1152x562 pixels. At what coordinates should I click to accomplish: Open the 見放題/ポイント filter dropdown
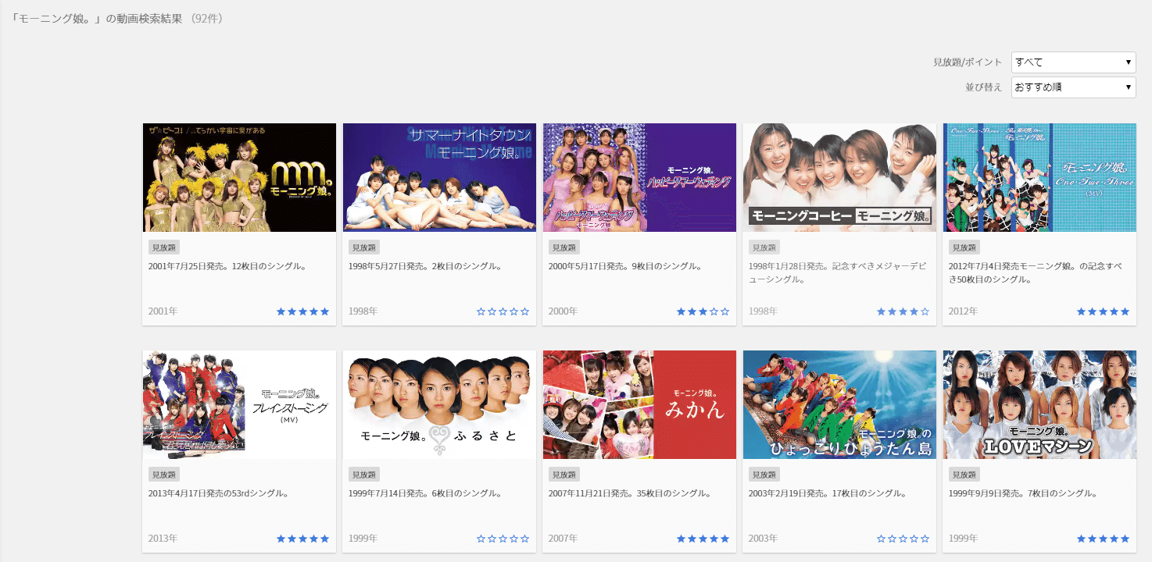point(1073,62)
